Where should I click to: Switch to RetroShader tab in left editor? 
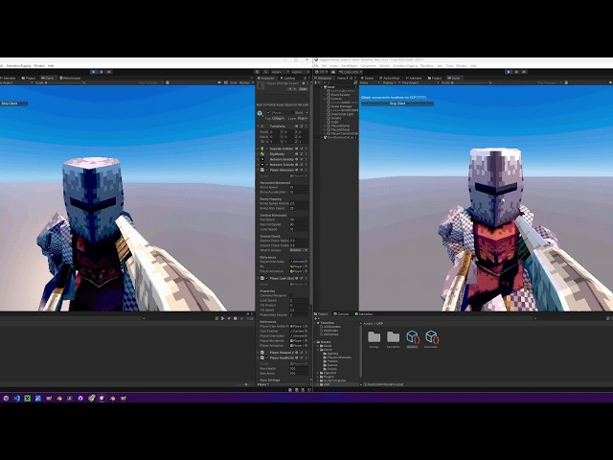(70, 78)
